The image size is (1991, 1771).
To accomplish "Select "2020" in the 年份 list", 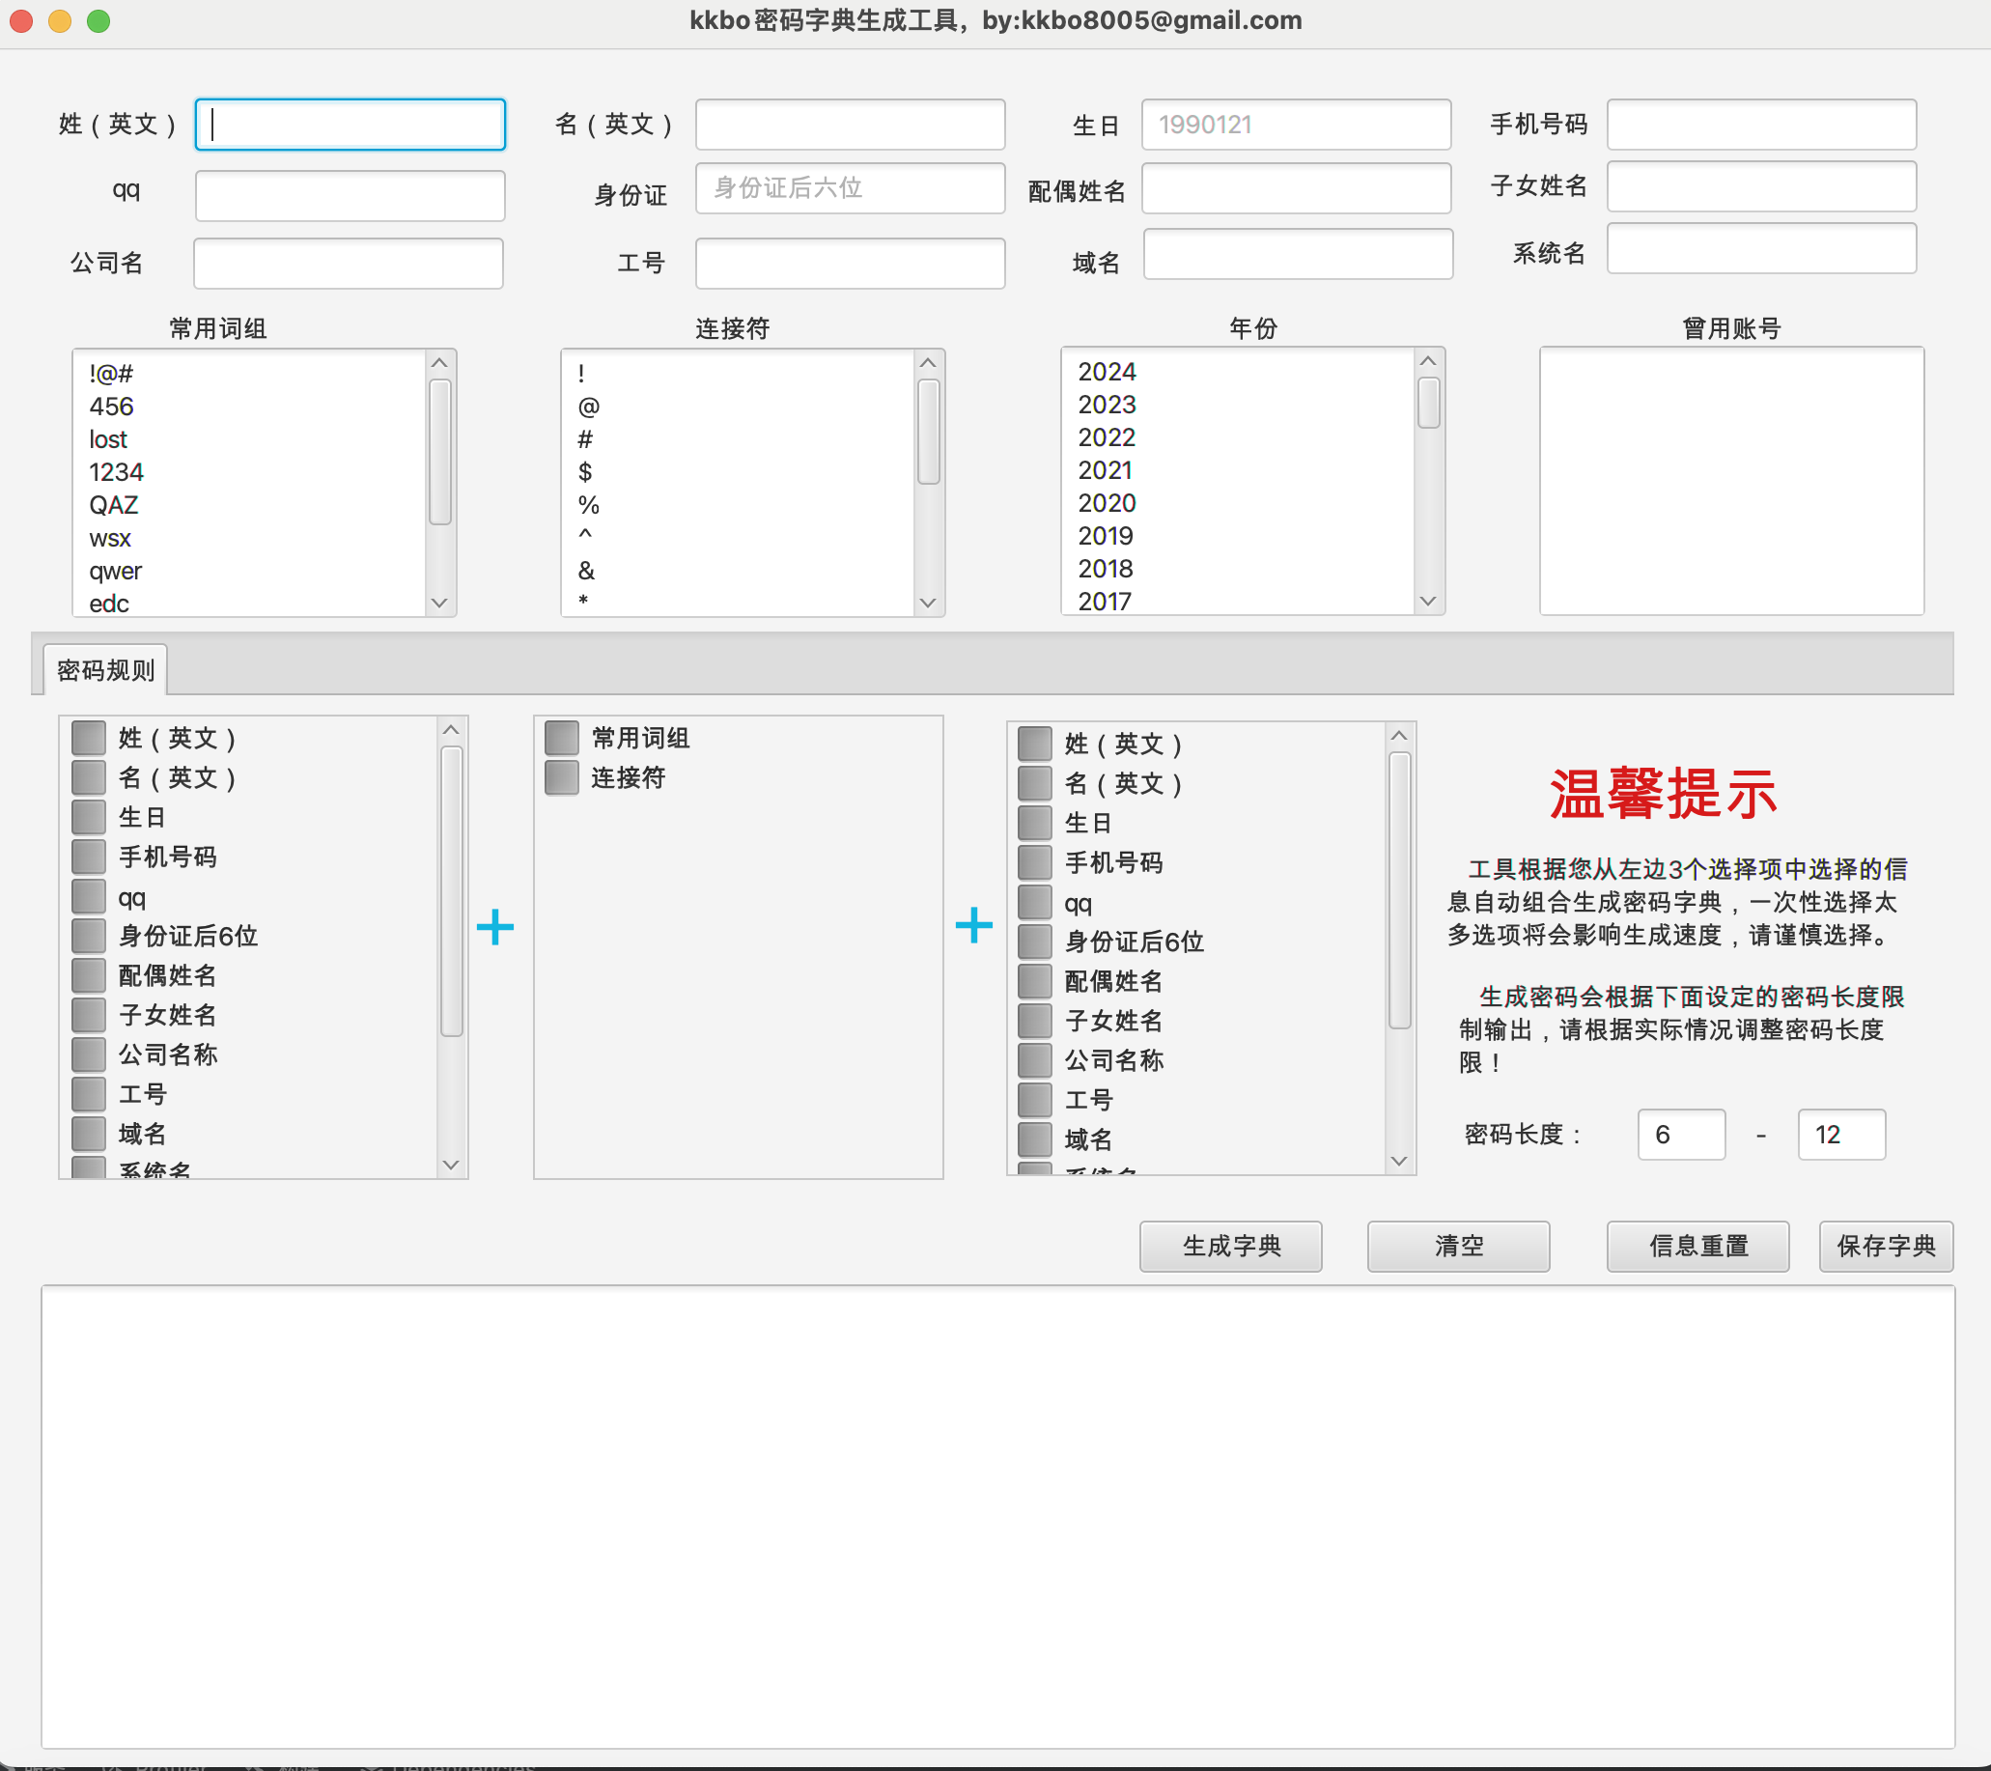I will (1238, 504).
